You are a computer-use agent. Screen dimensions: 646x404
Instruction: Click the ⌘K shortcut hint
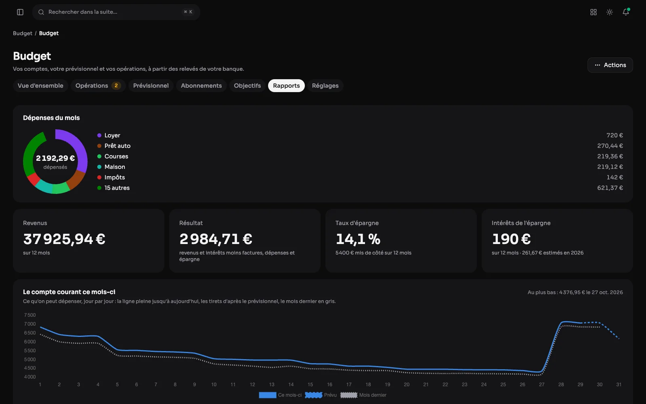click(x=188, y=12)
